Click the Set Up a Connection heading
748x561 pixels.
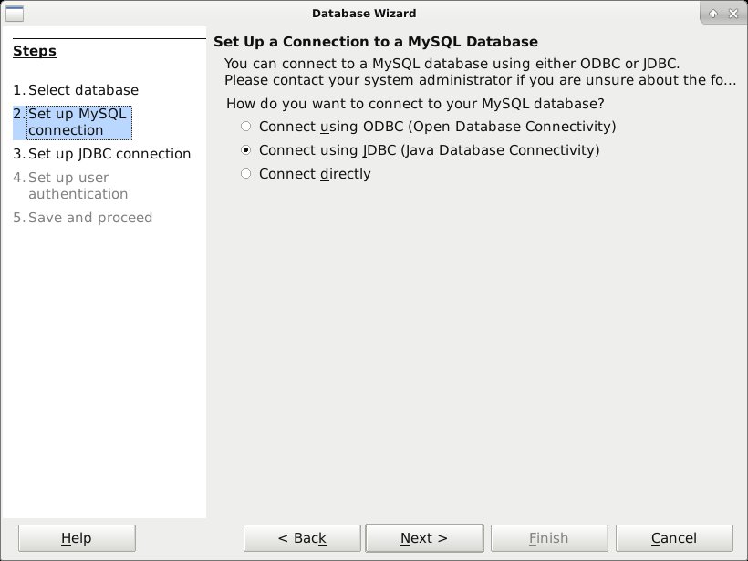(x=377, y=41)
